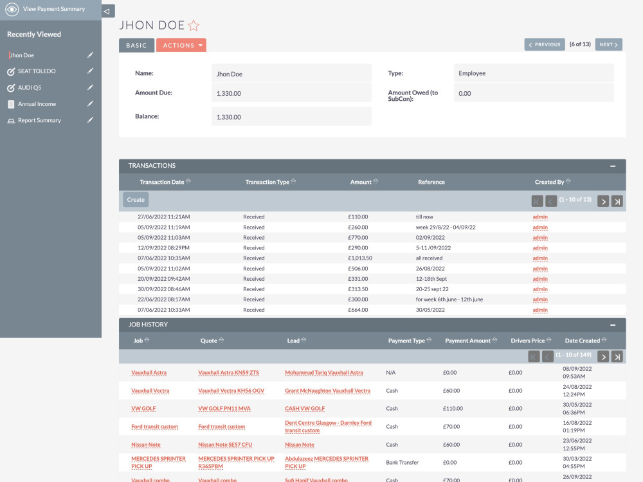The width and height of the screenshot is (643, 482).
Task: Open AUDI Q5 recently viewed item
Action: 30,87
